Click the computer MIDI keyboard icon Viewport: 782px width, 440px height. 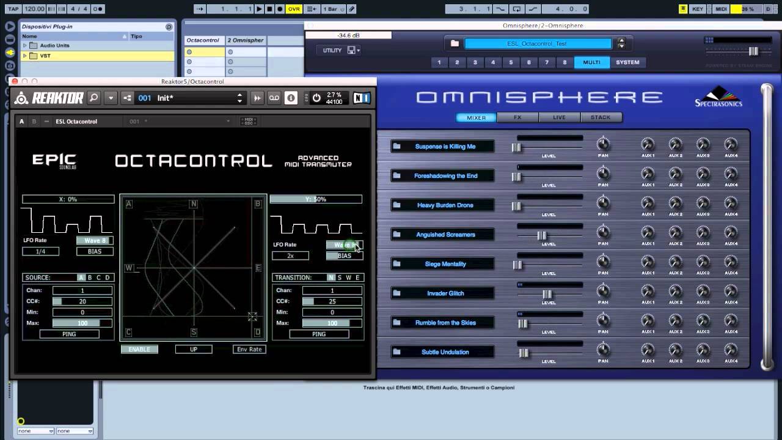683,9
